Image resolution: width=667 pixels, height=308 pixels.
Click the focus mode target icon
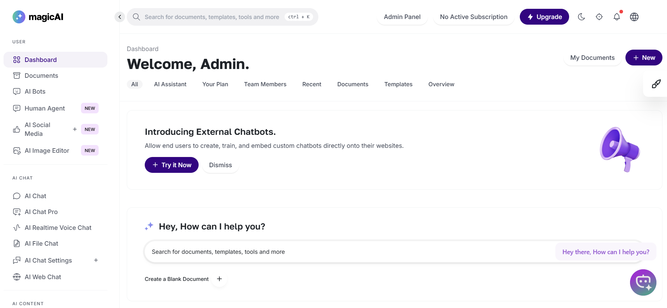[599, 17]
